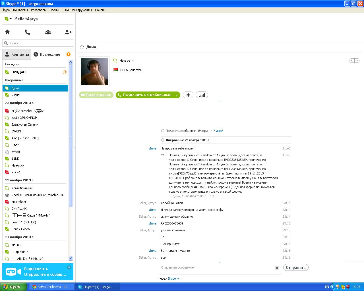Open the emoticon smiley picker
The image size is (364, 291).
coord(277,268)
